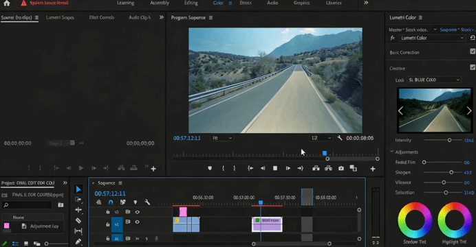Viewport: 476px width, 247px height.
Task: Solo audio track A1
Action: pyautogui.click(x=147, y=239)
